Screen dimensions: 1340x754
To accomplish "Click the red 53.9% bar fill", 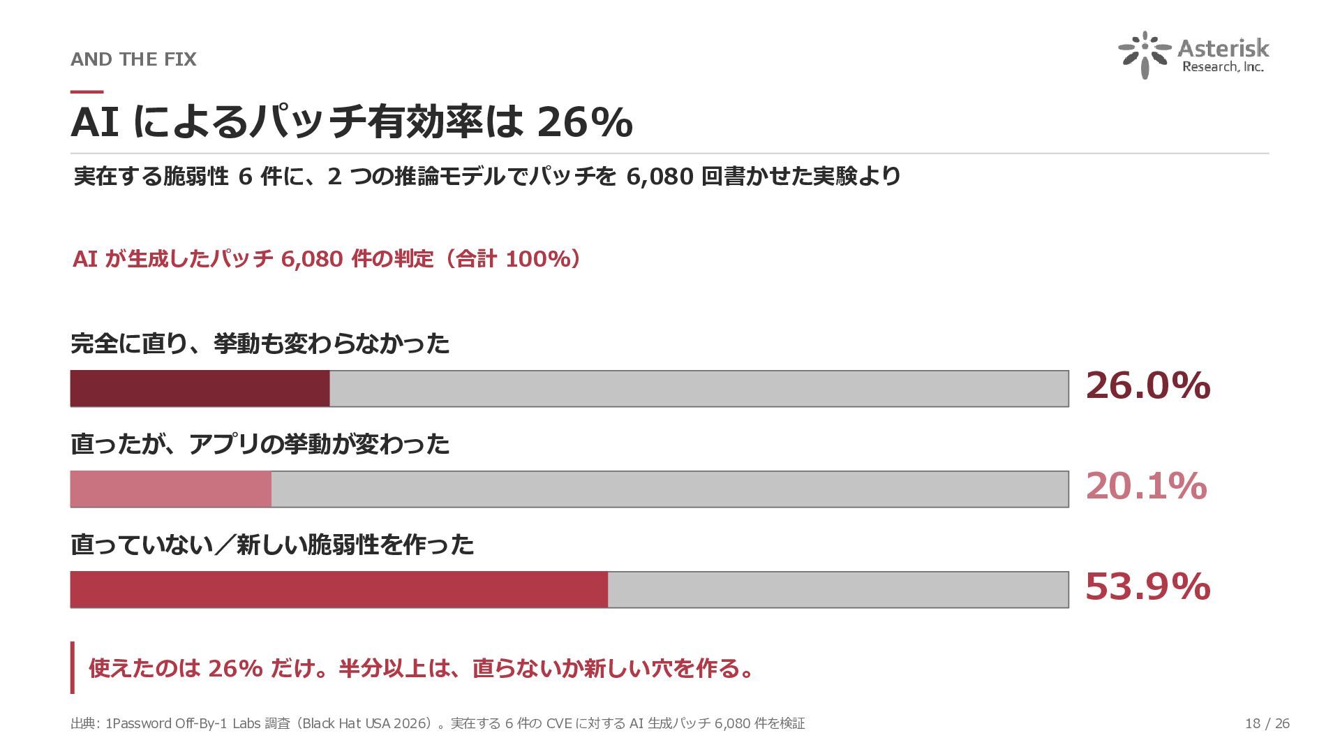I will point(339,589).
